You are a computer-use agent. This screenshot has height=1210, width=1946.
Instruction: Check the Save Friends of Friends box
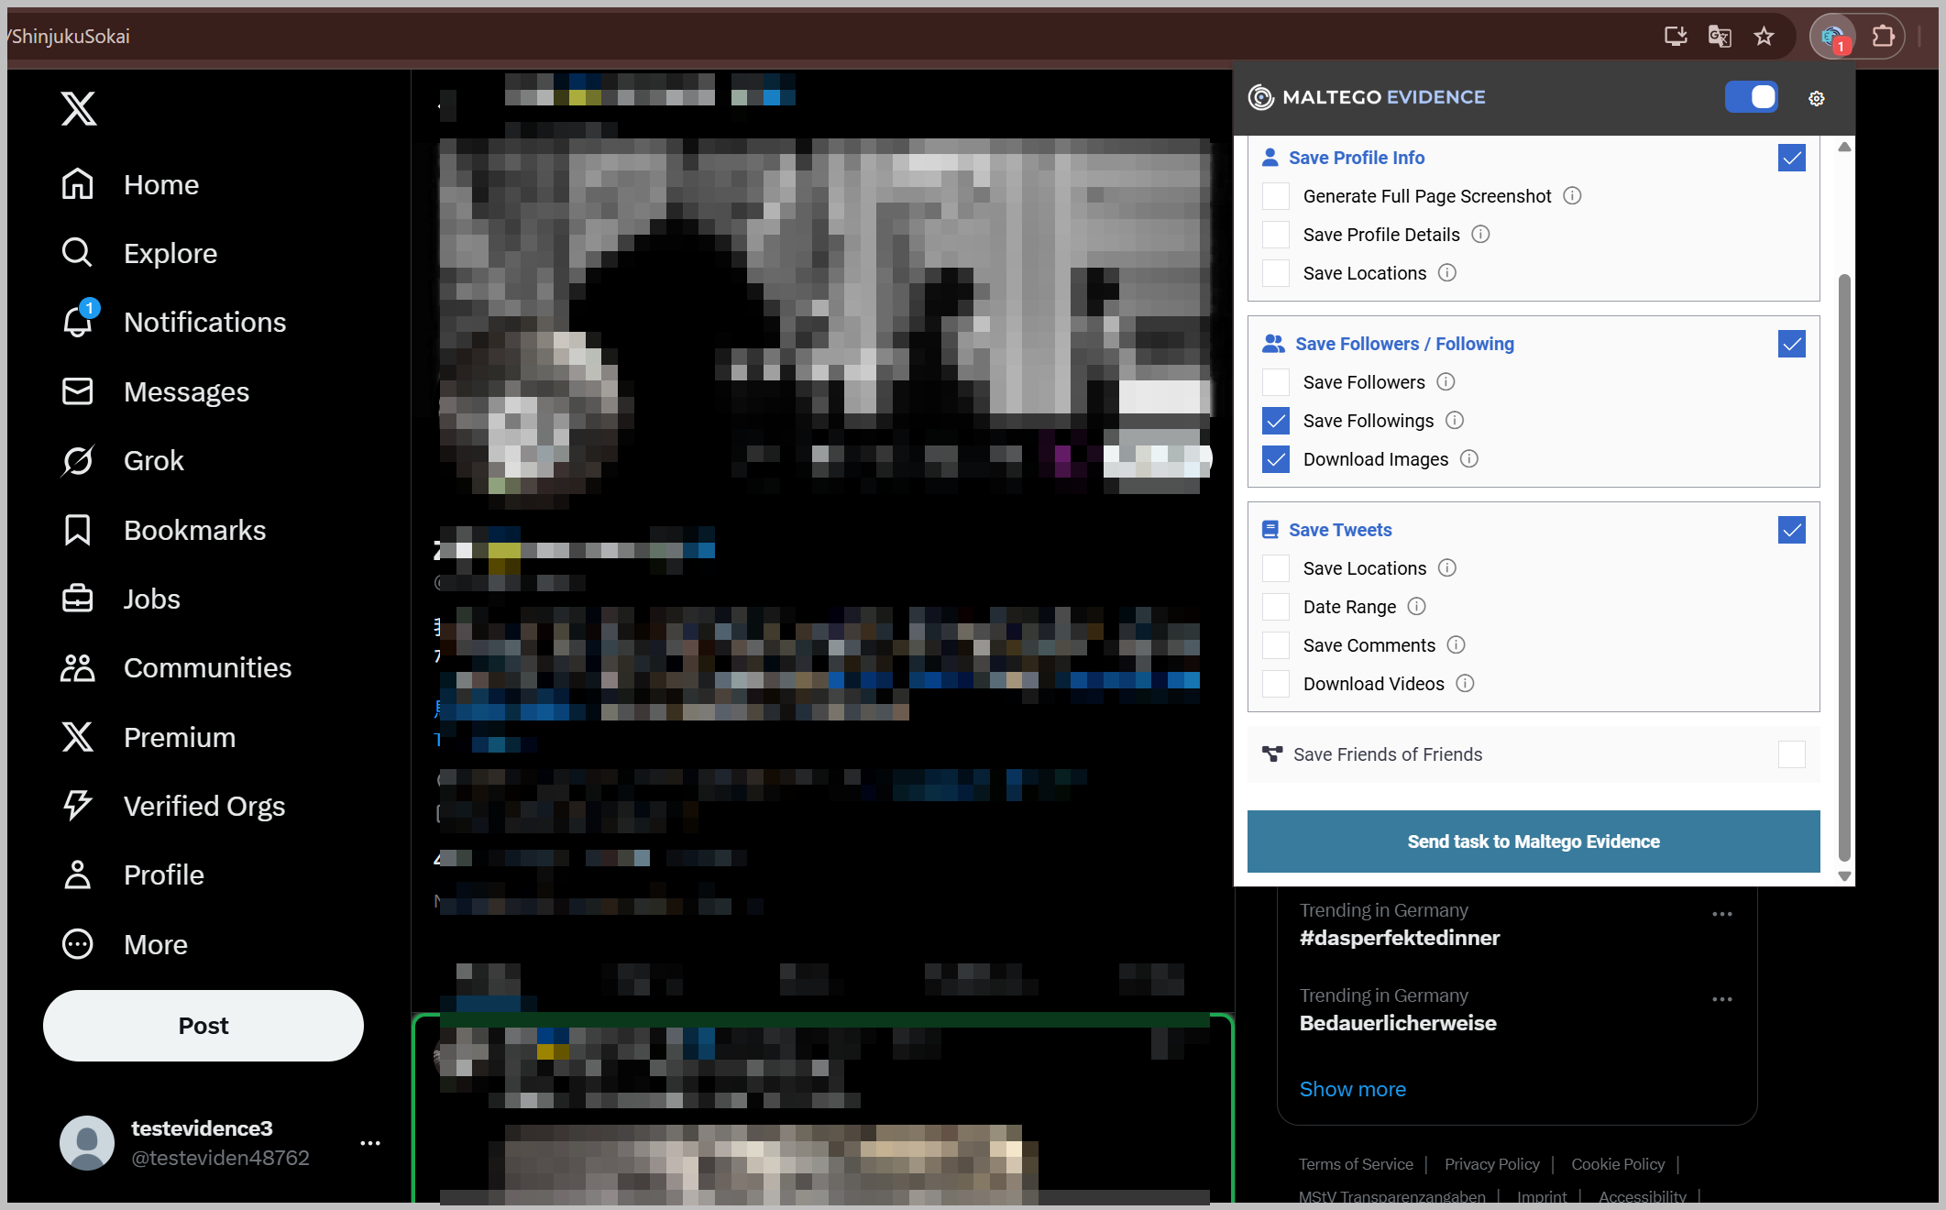pos(1792,754)
